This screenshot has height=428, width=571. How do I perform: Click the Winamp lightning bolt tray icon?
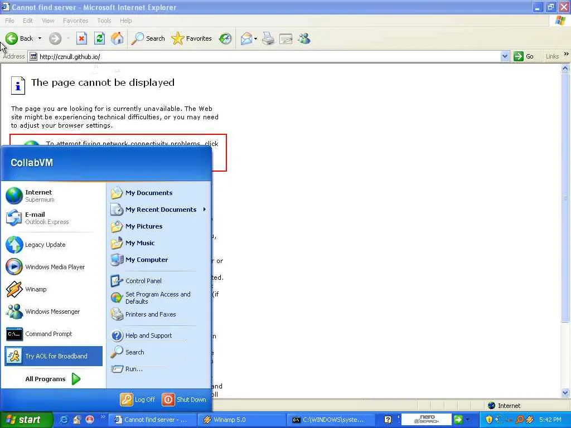[530, 420]
